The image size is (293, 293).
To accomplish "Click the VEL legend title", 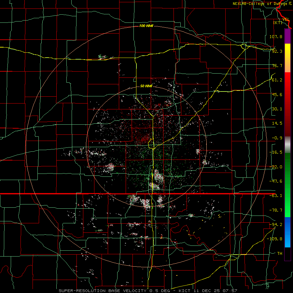I will pos(286,20).
